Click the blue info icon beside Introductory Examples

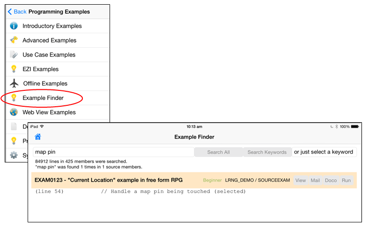(14, 26)
